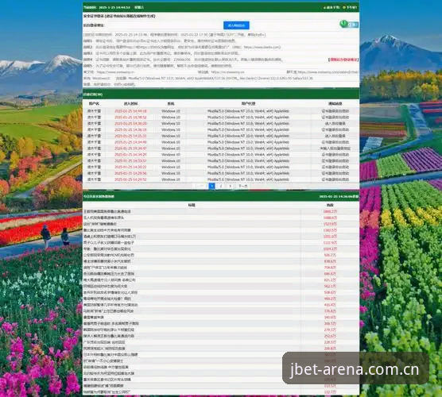
Task: Click the next-page button after page 3
Action: (x=242, y=186)
